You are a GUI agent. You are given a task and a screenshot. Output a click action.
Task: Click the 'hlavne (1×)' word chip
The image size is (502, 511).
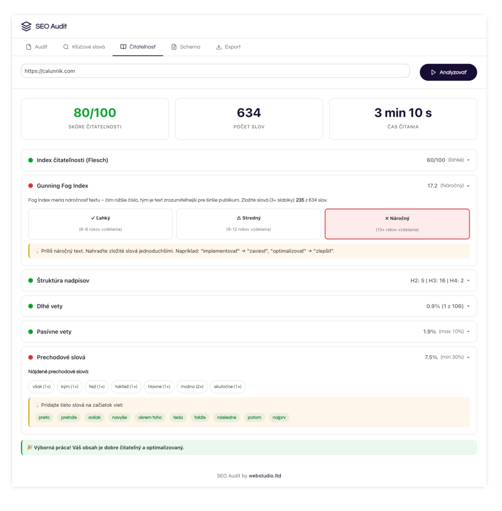(159, 387)
